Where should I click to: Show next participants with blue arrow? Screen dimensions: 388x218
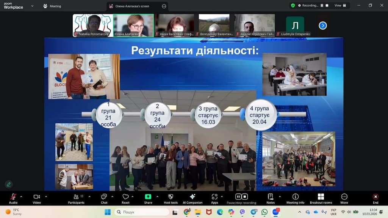tap(323, 25)
